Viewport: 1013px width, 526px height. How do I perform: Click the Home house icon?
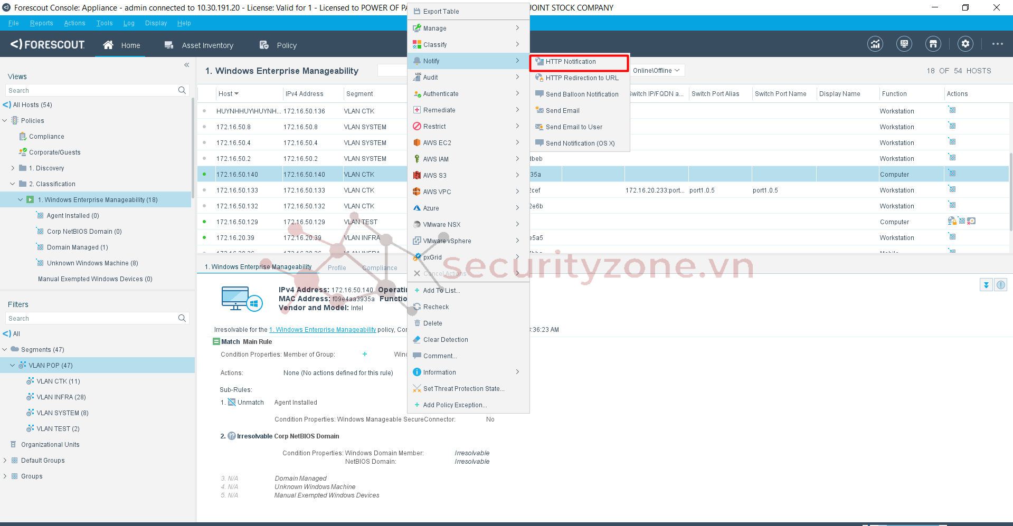click(x=108, y=45)
